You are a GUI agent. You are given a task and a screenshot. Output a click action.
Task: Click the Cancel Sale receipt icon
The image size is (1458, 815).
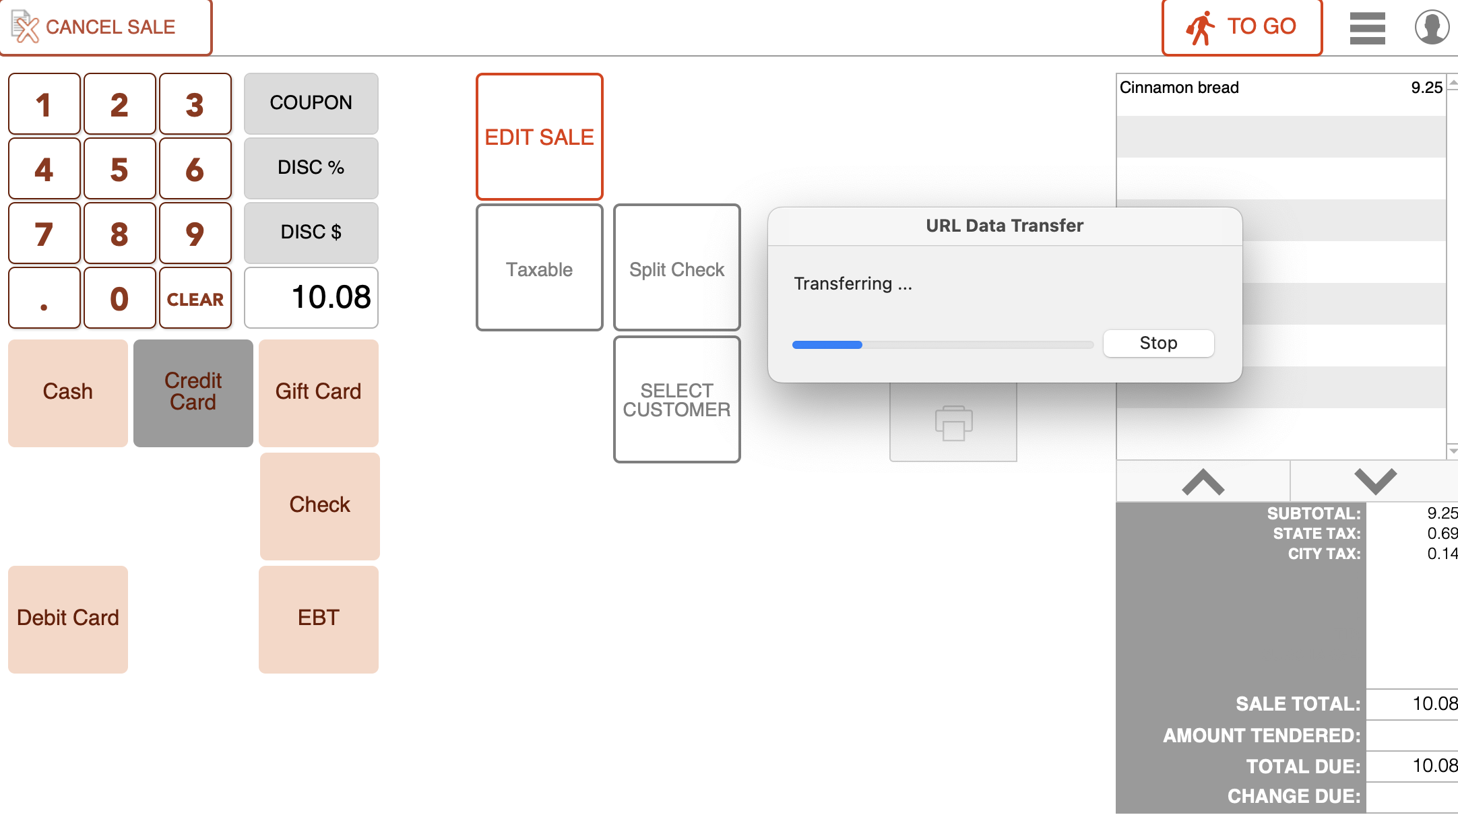(x=26, y=27)
